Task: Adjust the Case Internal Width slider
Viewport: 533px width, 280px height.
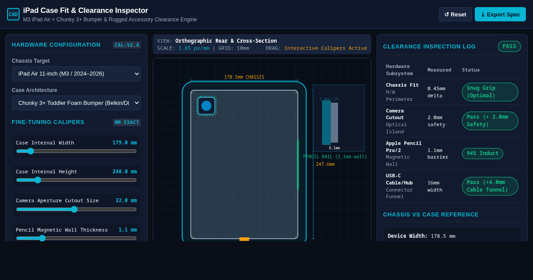Action: [x=76, y=151]
